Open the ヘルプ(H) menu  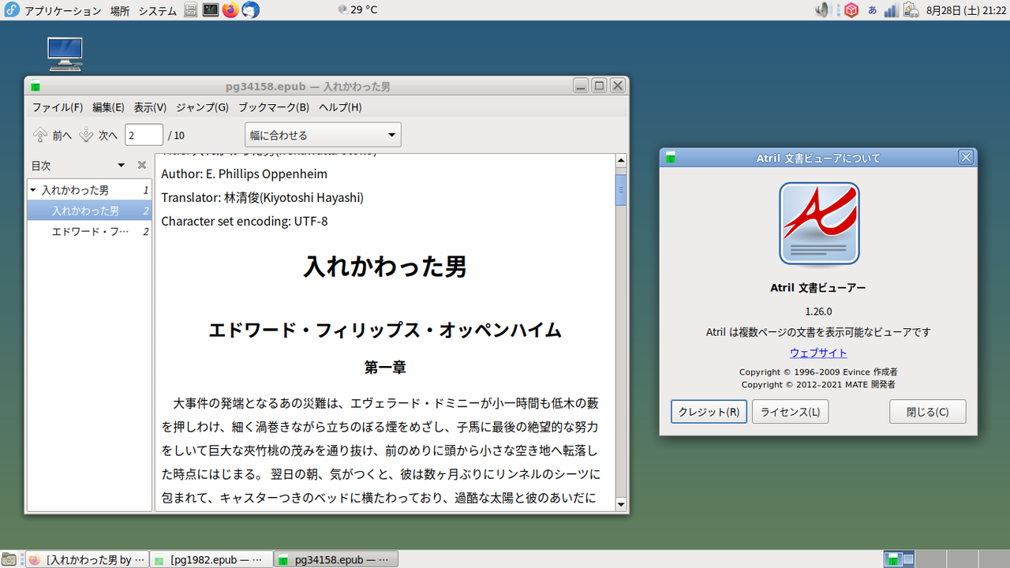pyautogui.click(x=340, y=107)
